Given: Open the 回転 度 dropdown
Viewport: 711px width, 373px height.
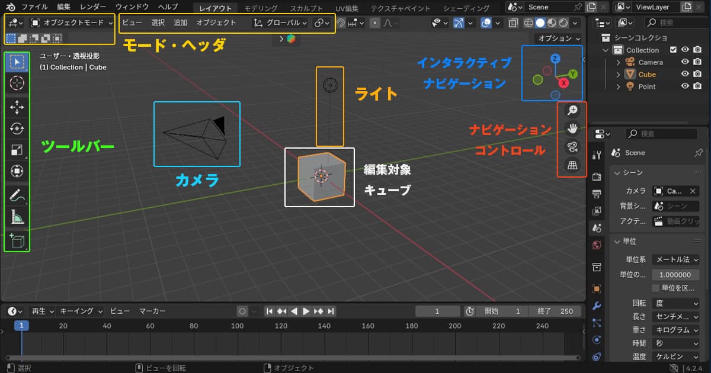Looking at the screenshot, I should (x=675, y=303).
